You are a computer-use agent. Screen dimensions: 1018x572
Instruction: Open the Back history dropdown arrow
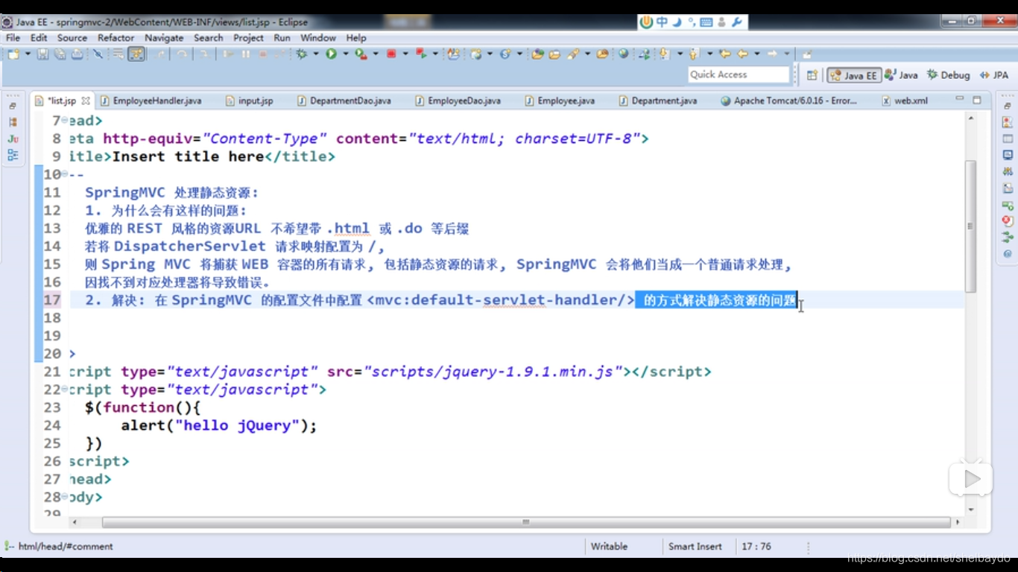coord(757,54)
